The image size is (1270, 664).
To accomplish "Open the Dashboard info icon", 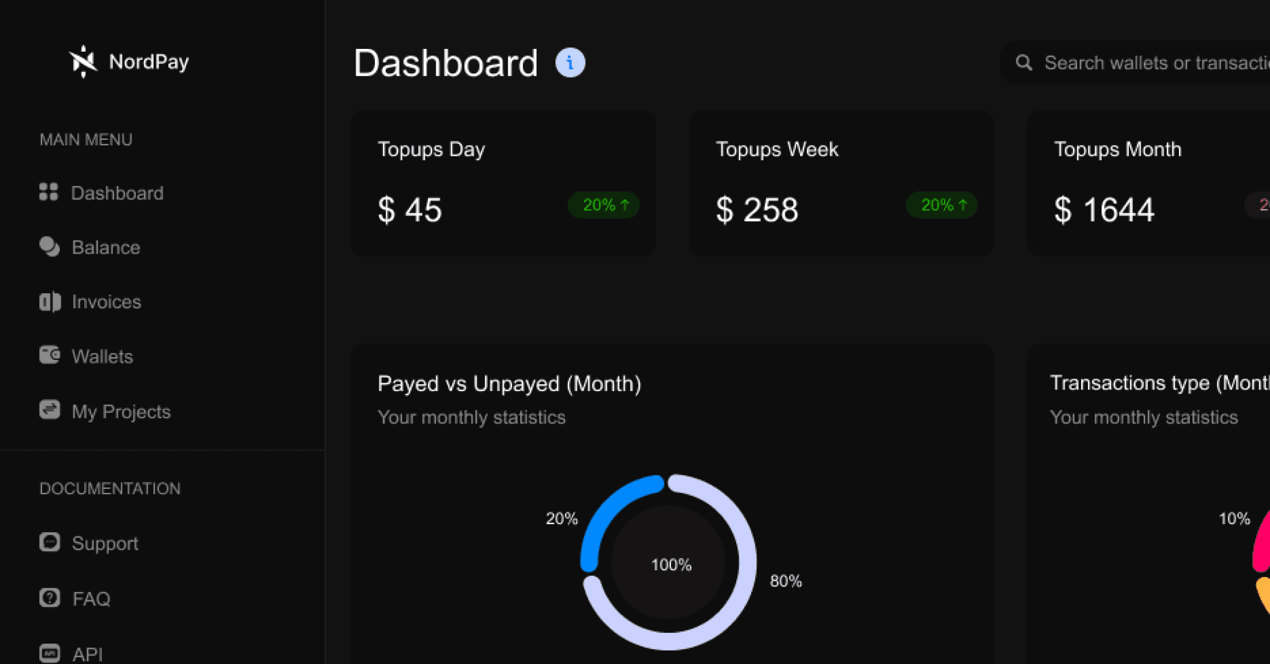I will pyautogui.click(x=570, y=62).
